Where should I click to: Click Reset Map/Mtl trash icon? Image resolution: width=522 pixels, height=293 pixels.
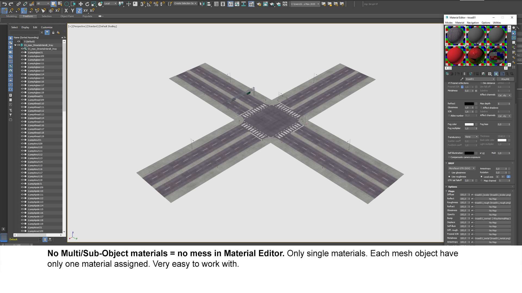464,74
